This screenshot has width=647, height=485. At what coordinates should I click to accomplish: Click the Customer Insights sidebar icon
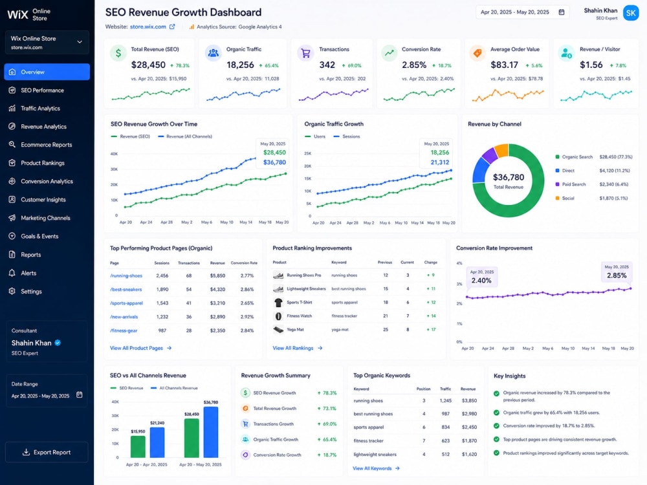12,199
